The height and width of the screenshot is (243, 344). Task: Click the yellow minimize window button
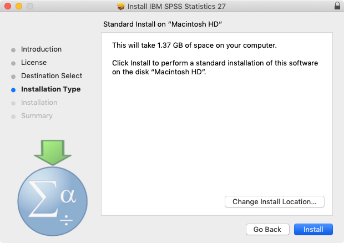tap(19, 6)
